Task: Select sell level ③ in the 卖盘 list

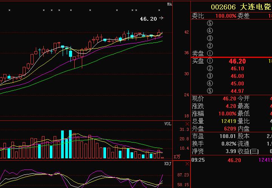Action: (210, 38)
